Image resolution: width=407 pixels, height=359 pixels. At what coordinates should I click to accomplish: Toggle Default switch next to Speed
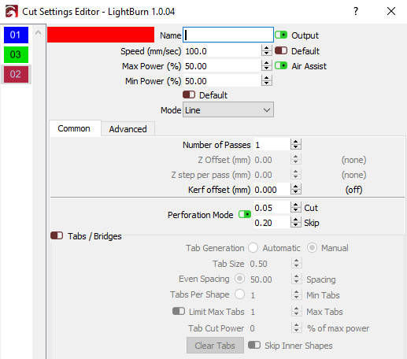click(x=281, y=50)
